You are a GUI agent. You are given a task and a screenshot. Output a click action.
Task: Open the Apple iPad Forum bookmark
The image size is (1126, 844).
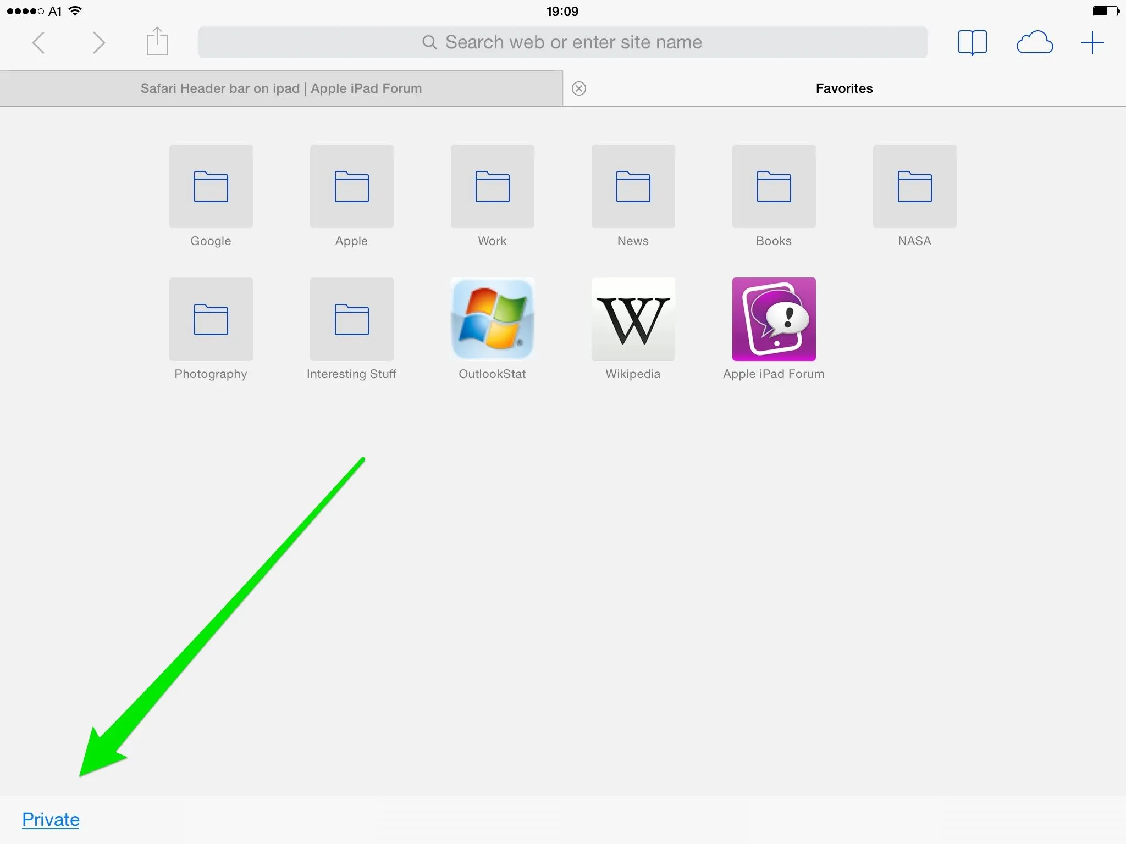pos(774,320)
